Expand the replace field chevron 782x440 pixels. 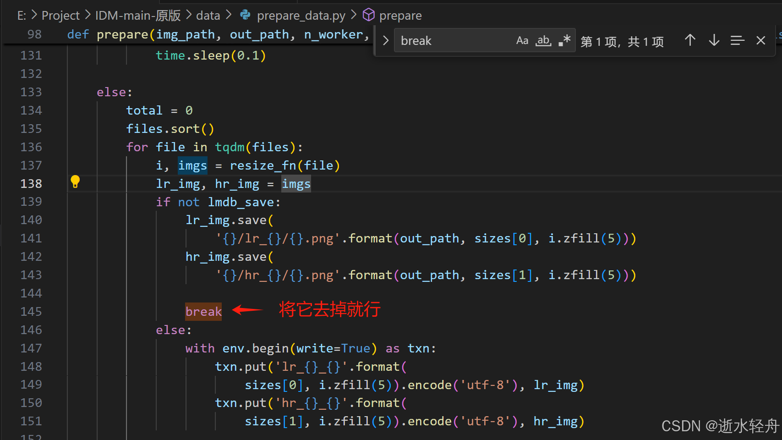pyautogui.click(x=385, y=41)
